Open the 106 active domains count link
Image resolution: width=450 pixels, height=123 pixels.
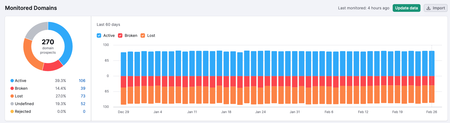pos(82,81)
